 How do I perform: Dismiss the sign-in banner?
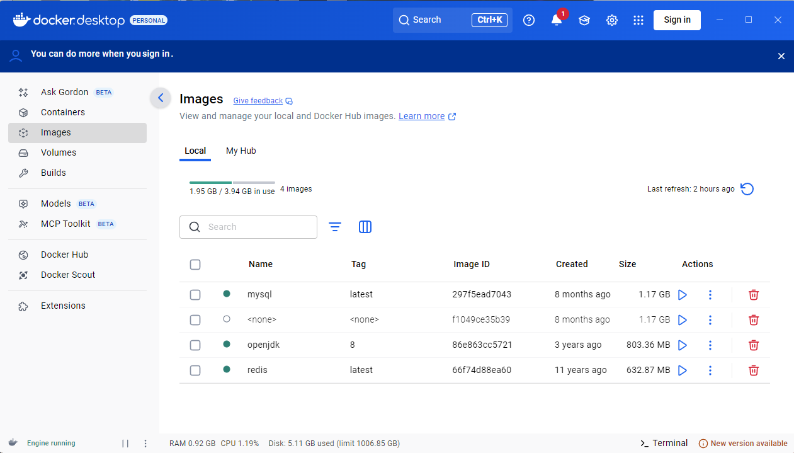point(781,56)
